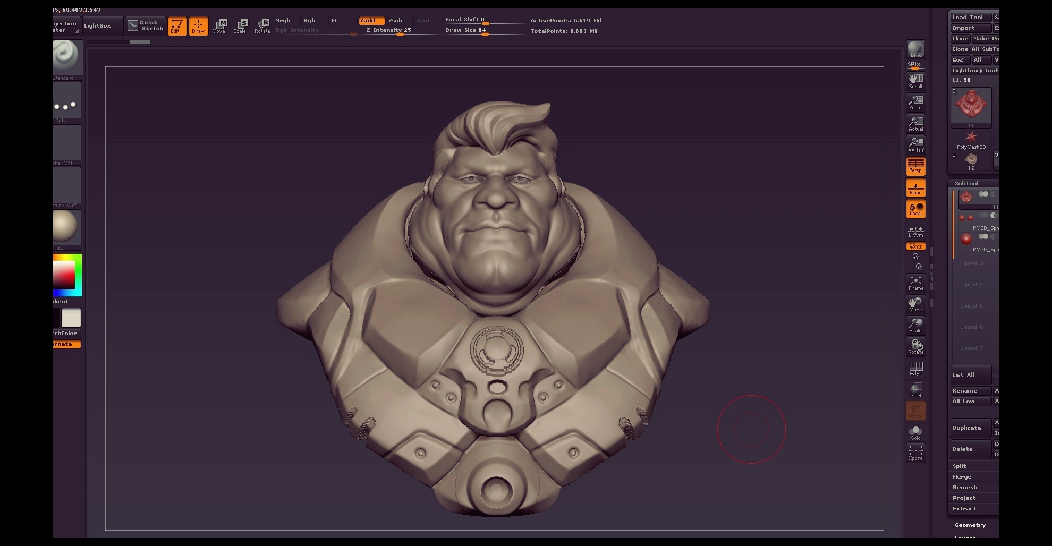Toggle the Floor grid

(915, 187)
